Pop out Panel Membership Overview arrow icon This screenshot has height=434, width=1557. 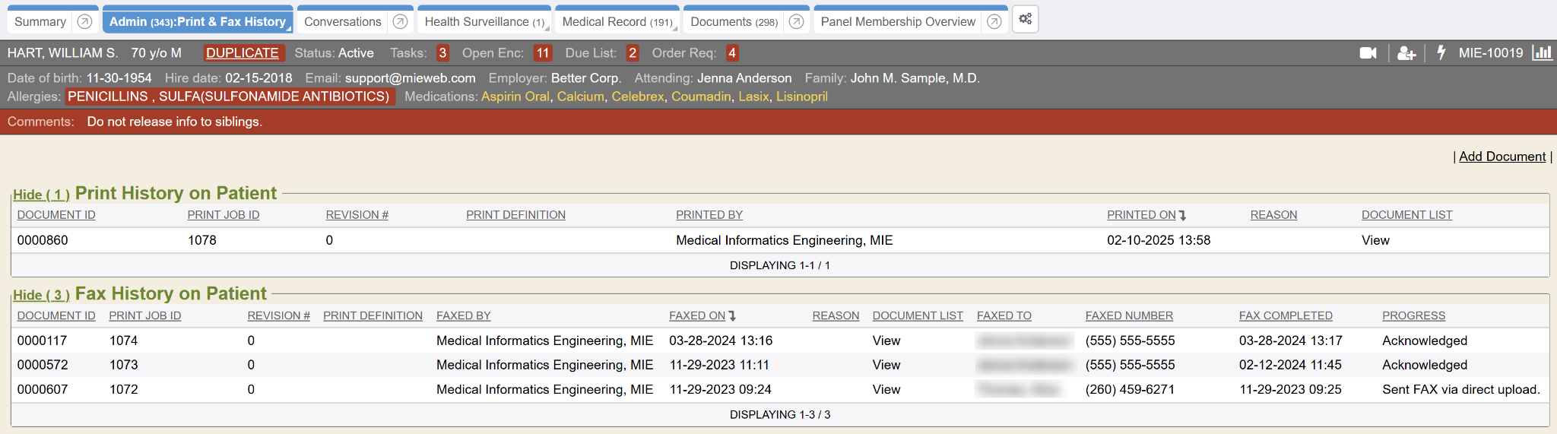tap(994, 22)
